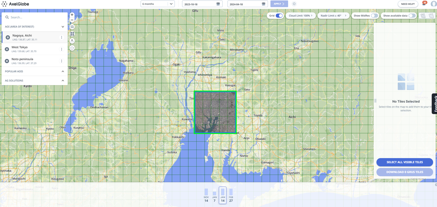The height and width of the screenshot is (207, 437).
Task: Click the Toyota label on map
Action: point(258,115)
